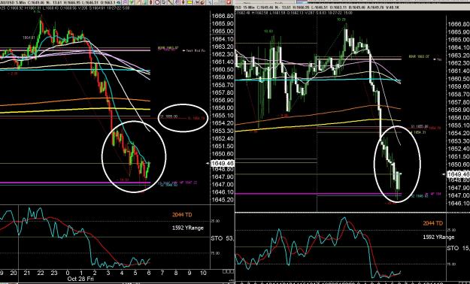Click 1666.80 on left chart price axis
The image size is (470, 284).
coord(223,16)
